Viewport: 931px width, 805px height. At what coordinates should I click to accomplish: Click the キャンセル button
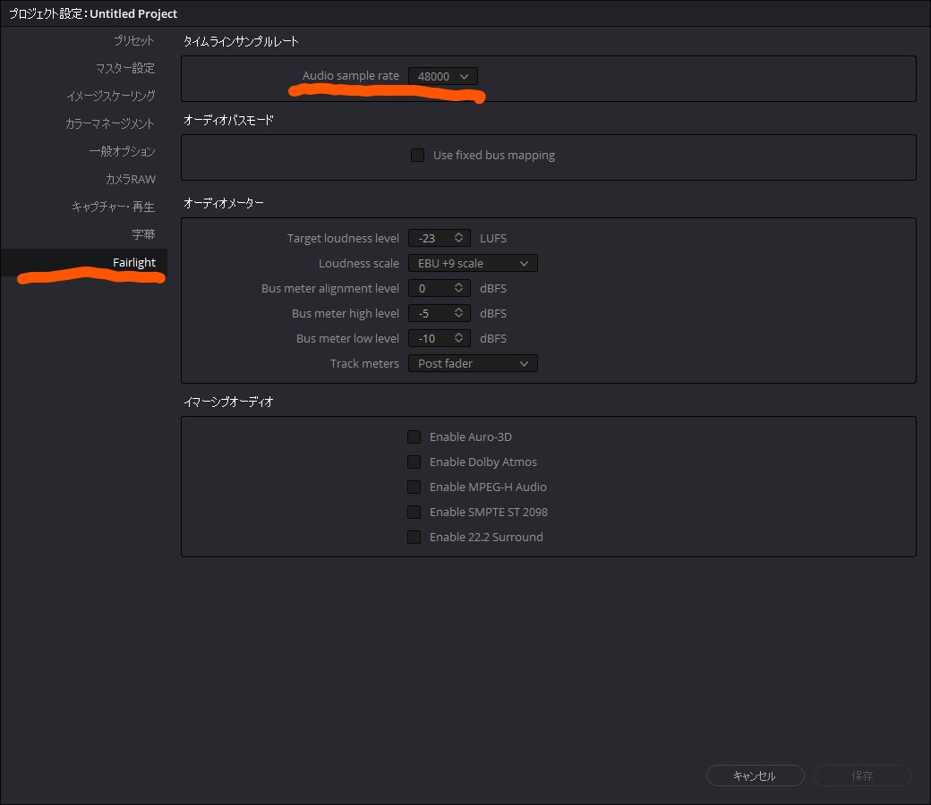coord(755,775)
